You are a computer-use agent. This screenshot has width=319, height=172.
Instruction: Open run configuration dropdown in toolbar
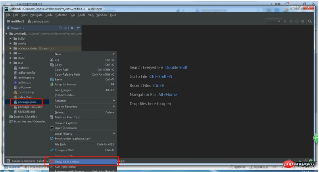[273, 21]
